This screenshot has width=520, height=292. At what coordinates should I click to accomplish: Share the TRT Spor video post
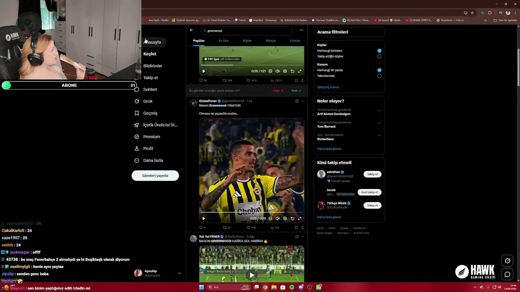[x=302, y=80]
